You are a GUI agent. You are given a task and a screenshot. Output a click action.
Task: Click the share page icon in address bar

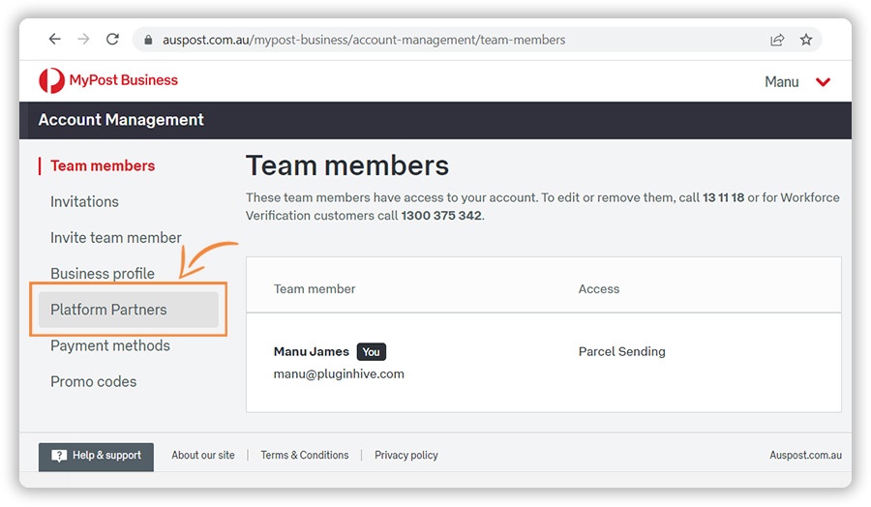click(777, 40)
